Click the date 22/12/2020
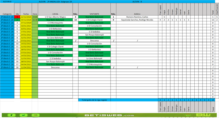This screenshot has height=118, width=219. pos(26,17)
